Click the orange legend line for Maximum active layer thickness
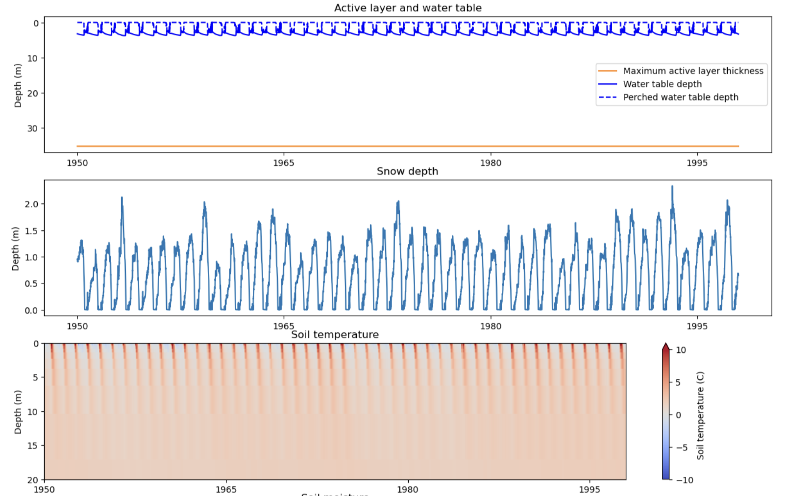Viewport: 786px width, 496px height. 607,71
